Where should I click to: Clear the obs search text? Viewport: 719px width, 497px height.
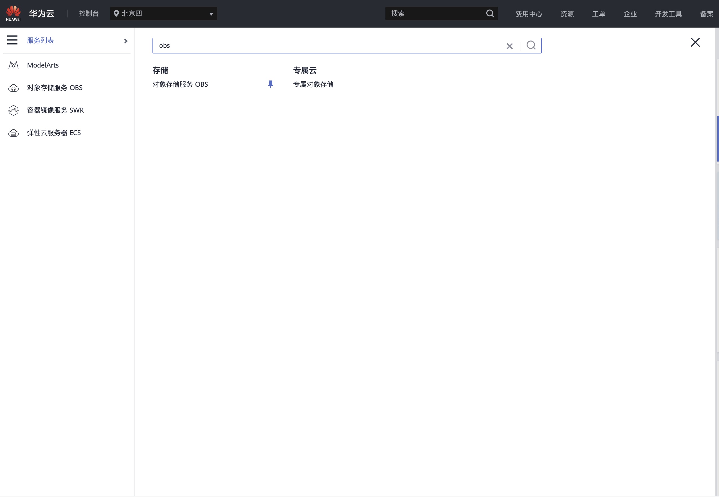click(509, 46)
